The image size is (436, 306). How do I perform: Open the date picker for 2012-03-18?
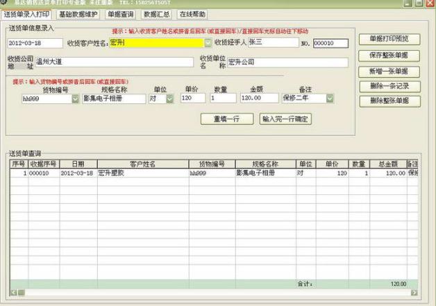tap(58, 43)
